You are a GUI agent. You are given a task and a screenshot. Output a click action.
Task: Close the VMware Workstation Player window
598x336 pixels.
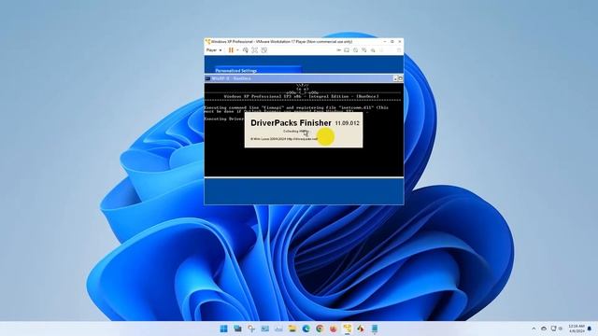[x=400, y=41]
